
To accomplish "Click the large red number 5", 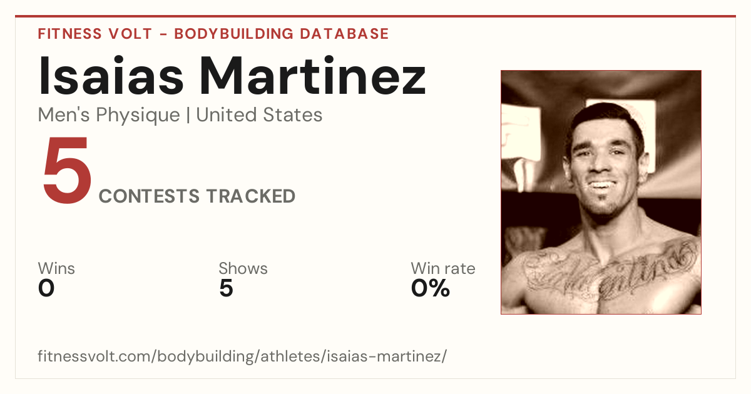I will [67, 173].
